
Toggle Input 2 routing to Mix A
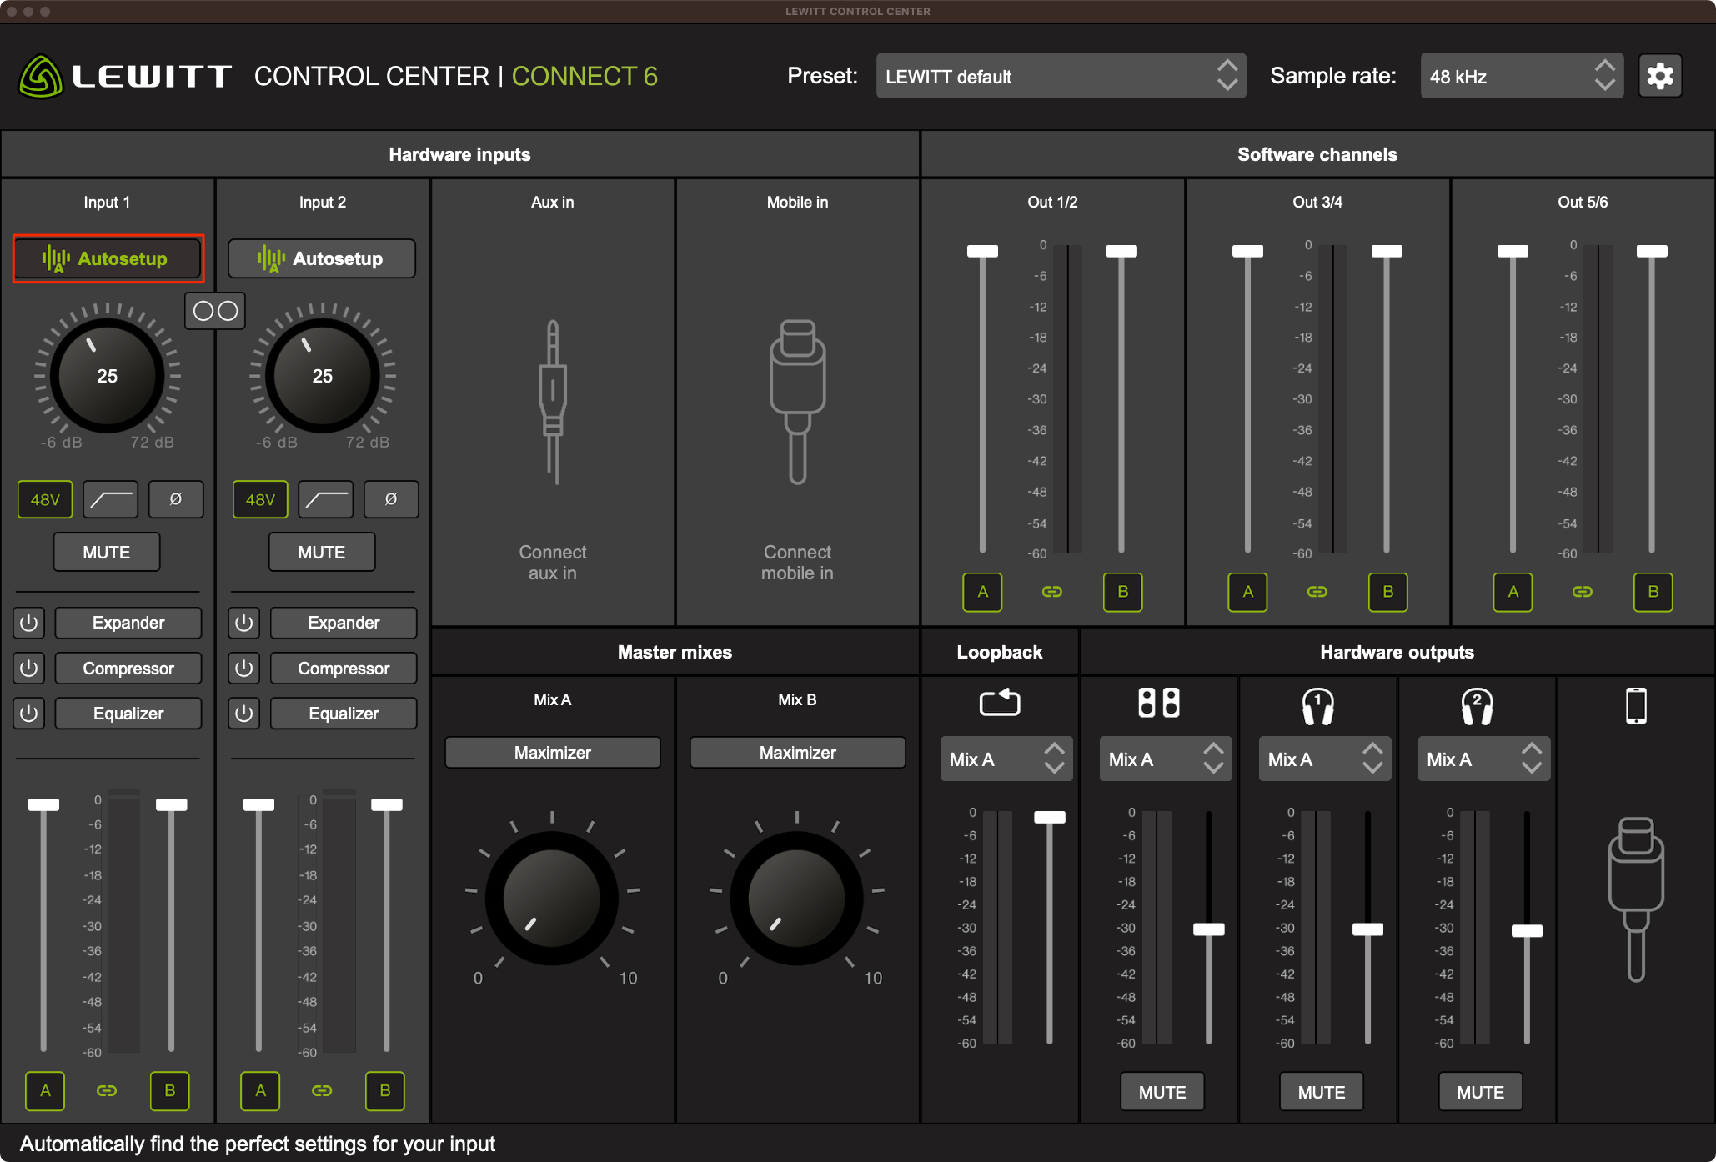point(260,1090)
